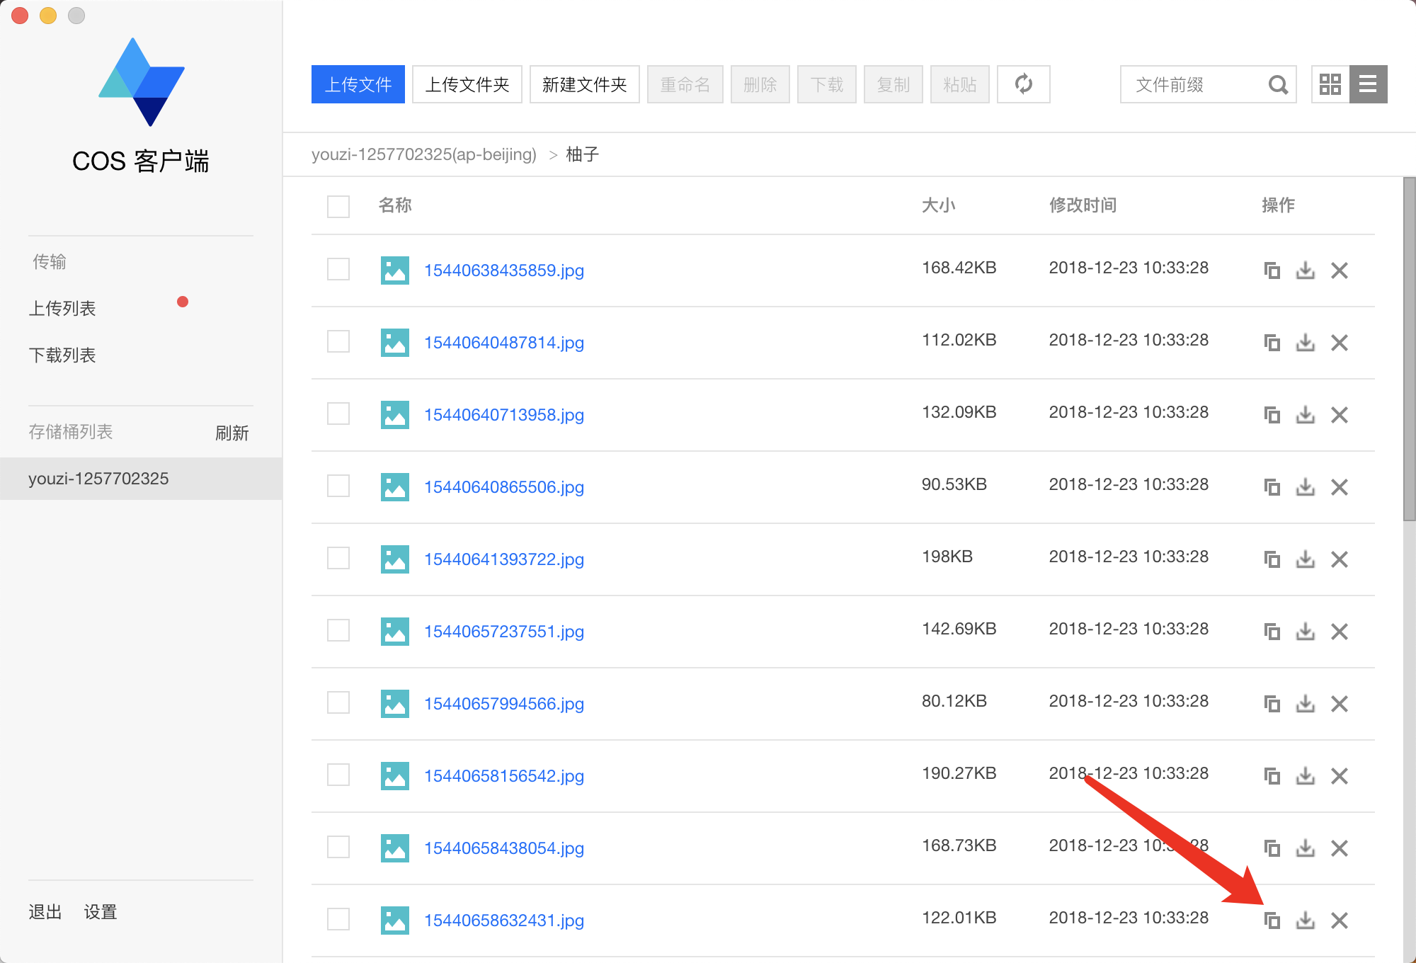Copy link for 15440638435859.jpg
Screen dimensions: 1416x963
point(1272,270)
